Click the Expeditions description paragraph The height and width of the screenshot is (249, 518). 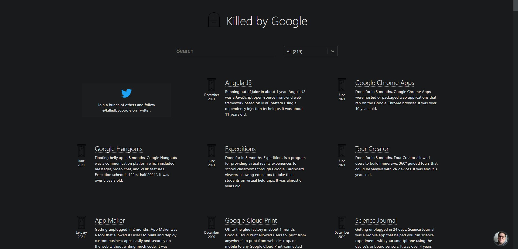pyautogui.click(x=265, y=172)
